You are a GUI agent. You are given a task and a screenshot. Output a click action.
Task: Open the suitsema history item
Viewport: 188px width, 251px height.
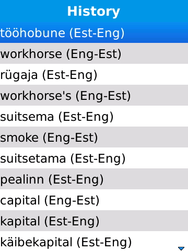94,116
